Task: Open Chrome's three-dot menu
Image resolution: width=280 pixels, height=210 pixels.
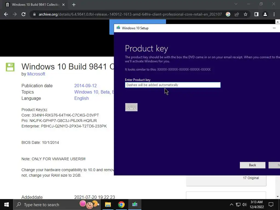Action: coord(274,14)
